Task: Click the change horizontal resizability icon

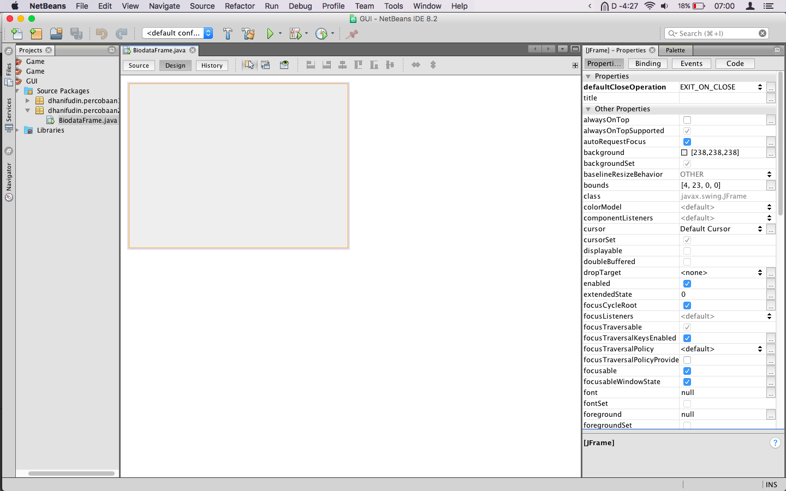Action: [416, 65]
